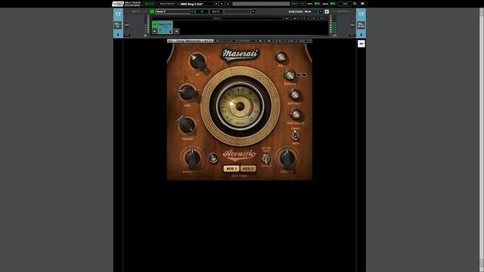484x272 pixels.
Task: Select the ACG 1 type button
Action: [231, 168]
